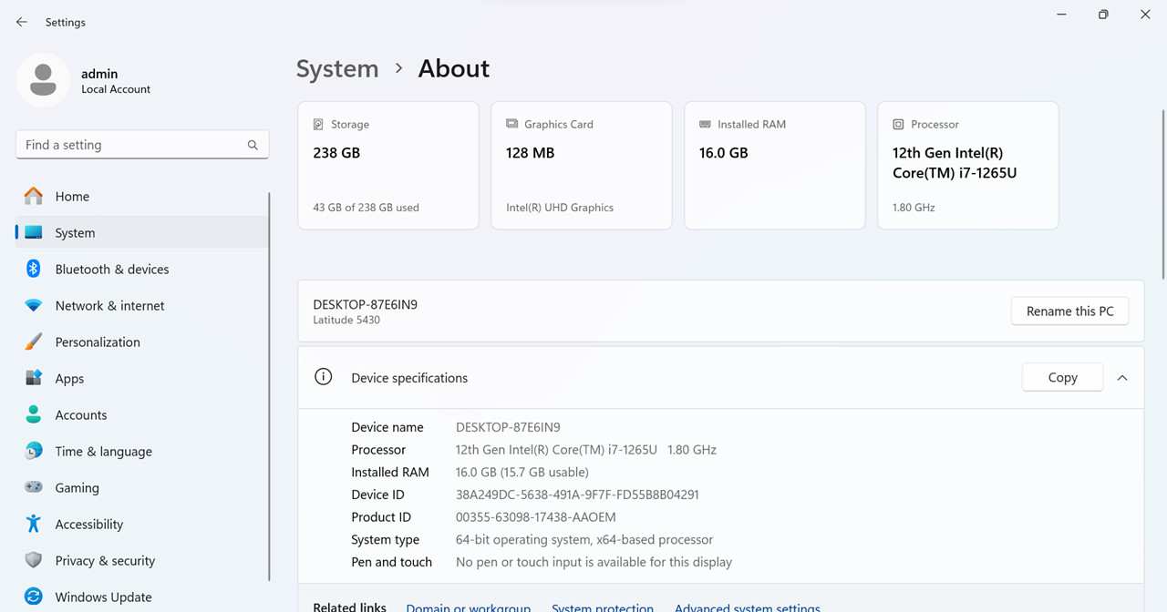Image resolution: width=1167 pixels, height=612 pixels.
Task: Click the Rename this PC button
Action: [x=1069, y=311]
